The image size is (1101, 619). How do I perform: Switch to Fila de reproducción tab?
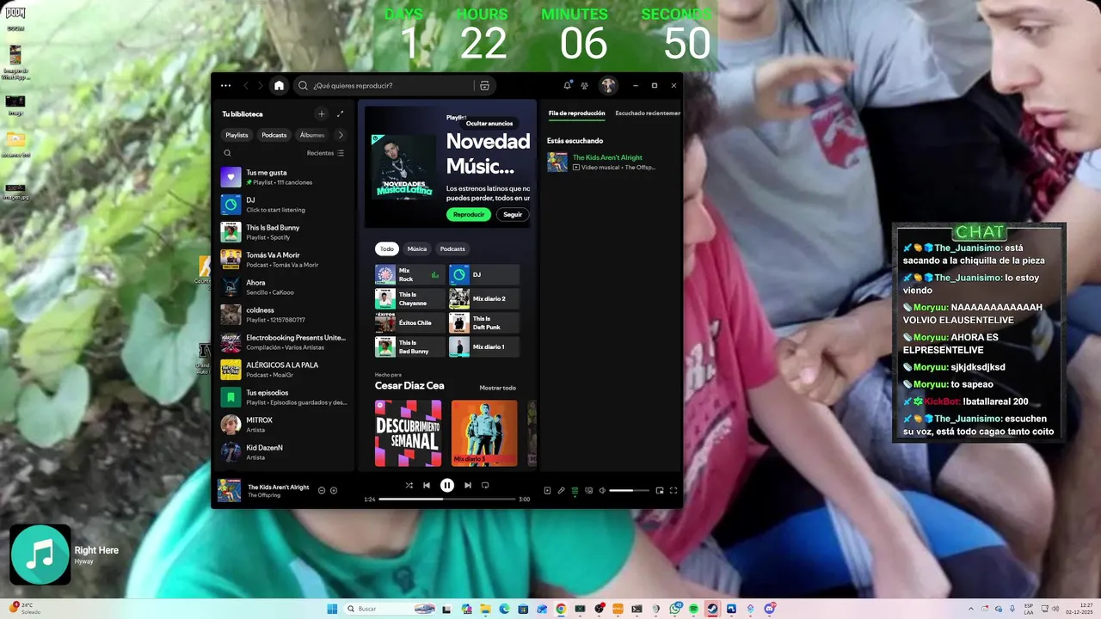click(x=576, y=113)
